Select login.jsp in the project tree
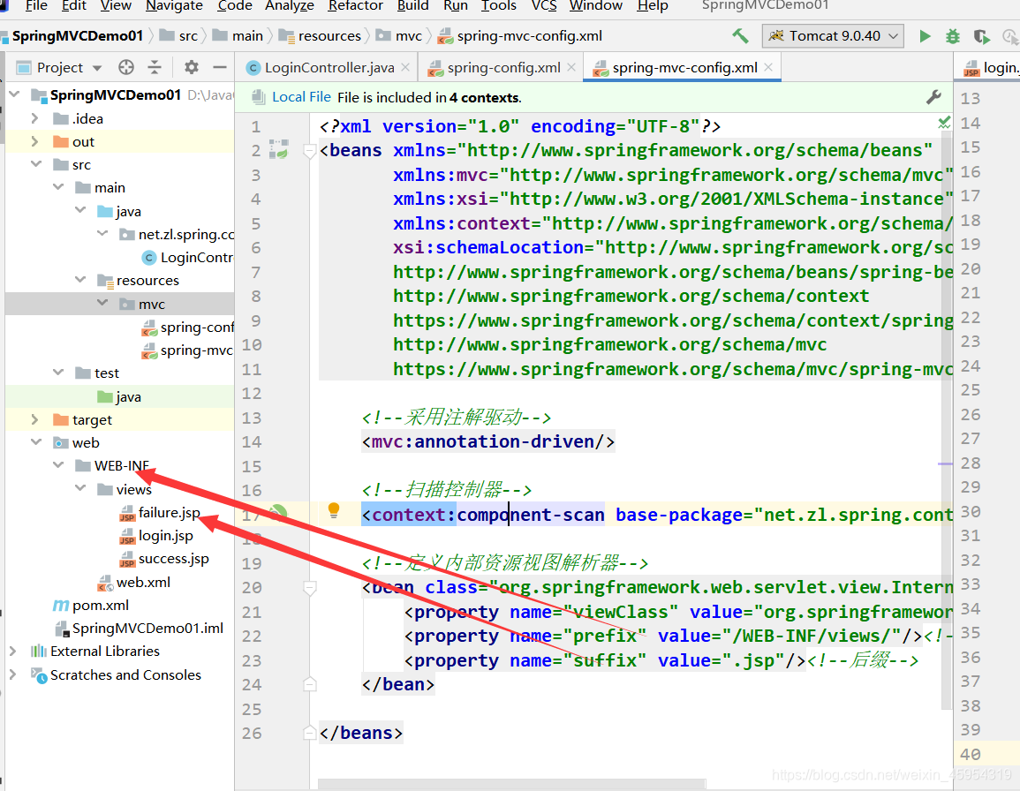The image size is (1020, 791). click(x=165, y=535)
